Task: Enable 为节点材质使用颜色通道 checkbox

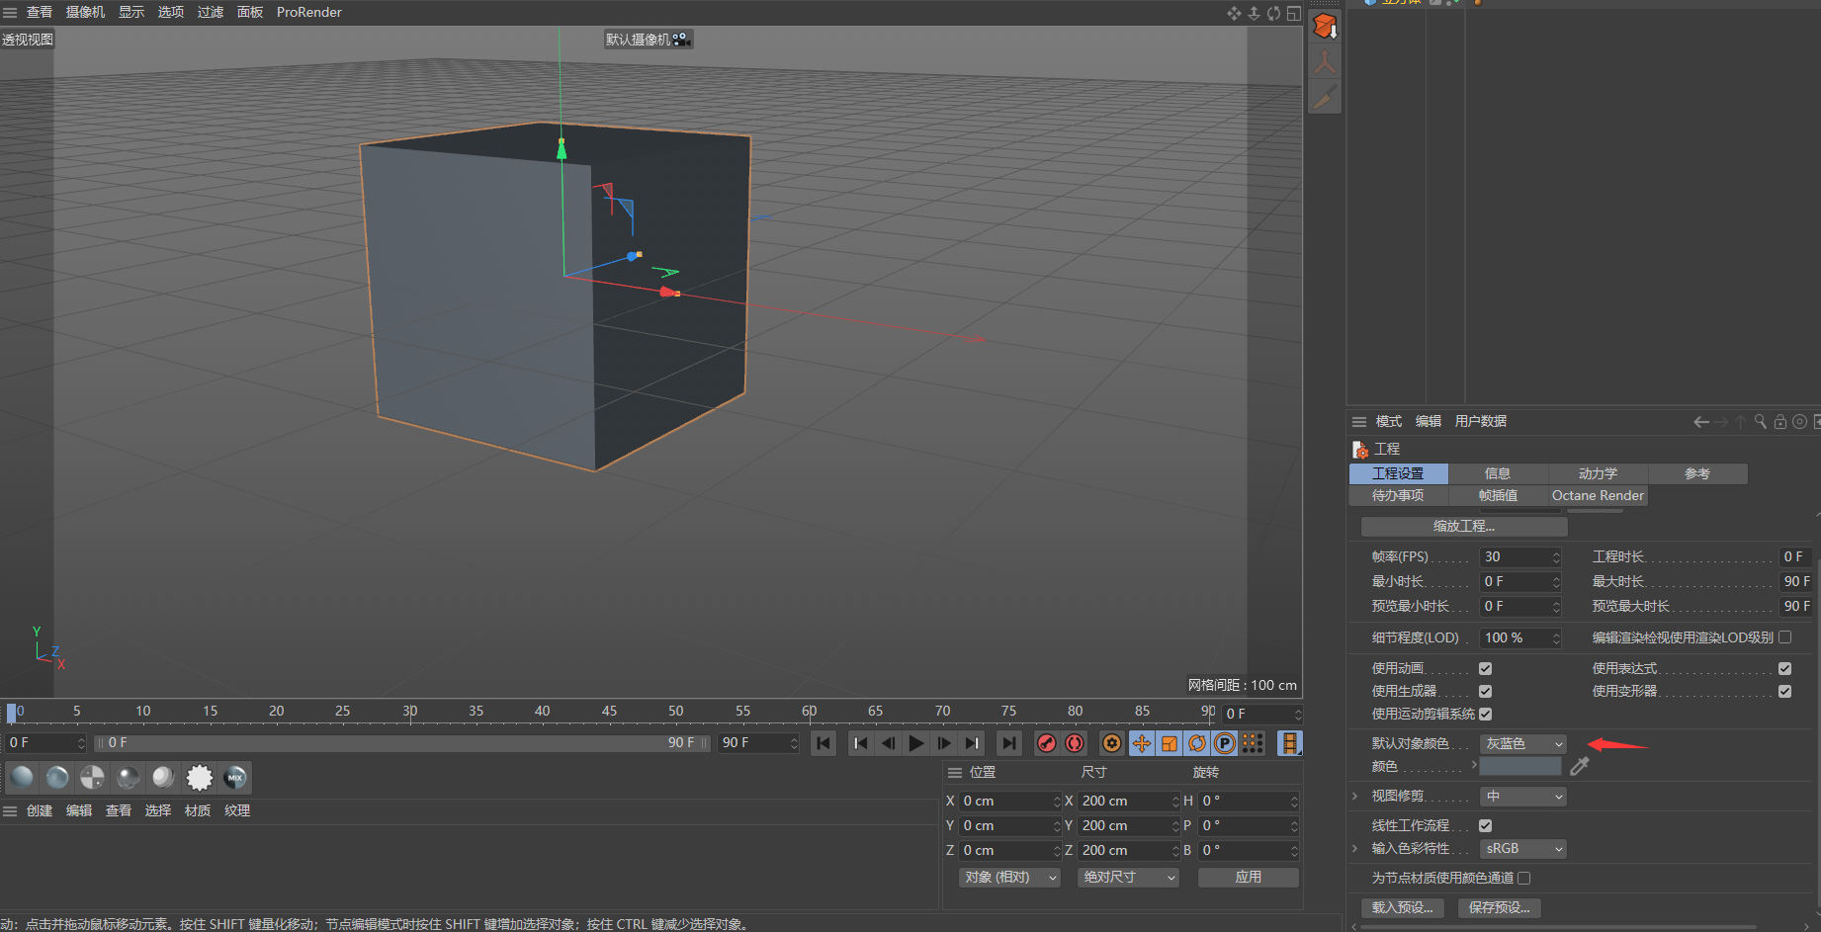Action: coord(1523,878)
